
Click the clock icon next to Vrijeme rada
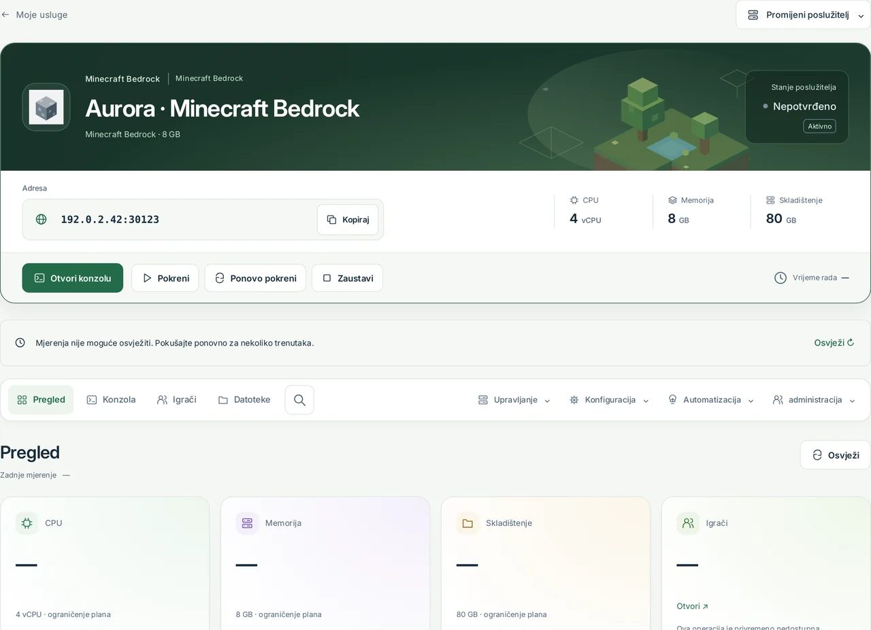point(780,278)
